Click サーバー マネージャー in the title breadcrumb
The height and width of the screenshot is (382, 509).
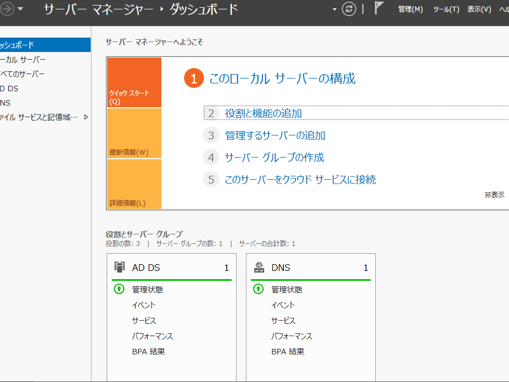pyautogui.click(x=98, y=9)
